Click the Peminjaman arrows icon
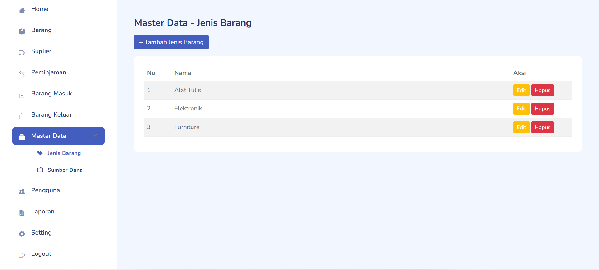The image size is (599, 270). [x=22, y=74]
